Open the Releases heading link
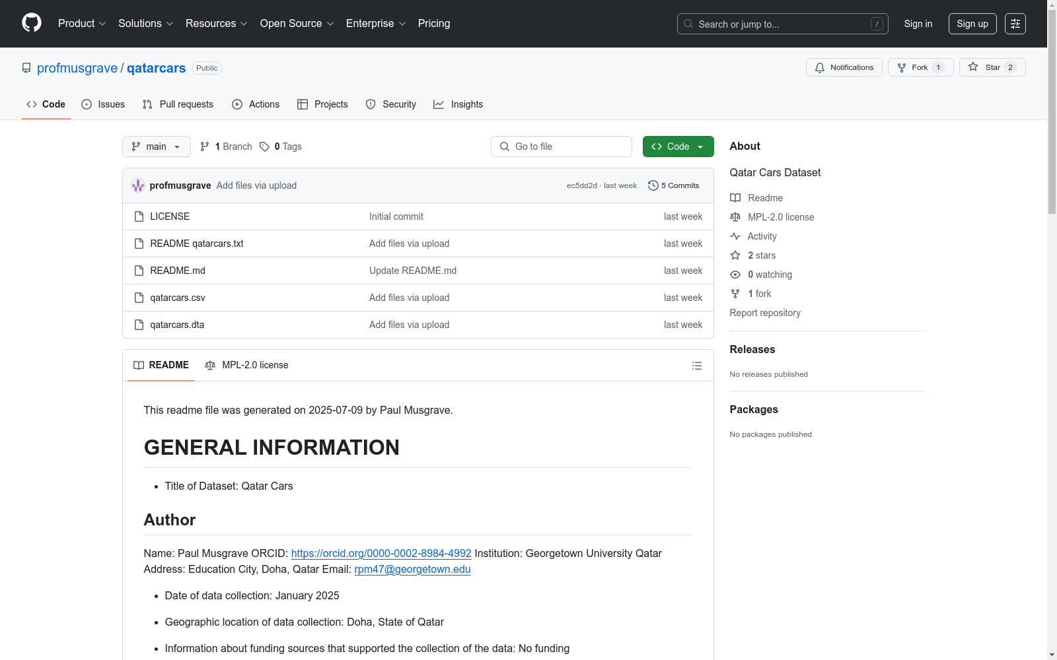The width and height of the screenshot is (1057, 660). 752,349
